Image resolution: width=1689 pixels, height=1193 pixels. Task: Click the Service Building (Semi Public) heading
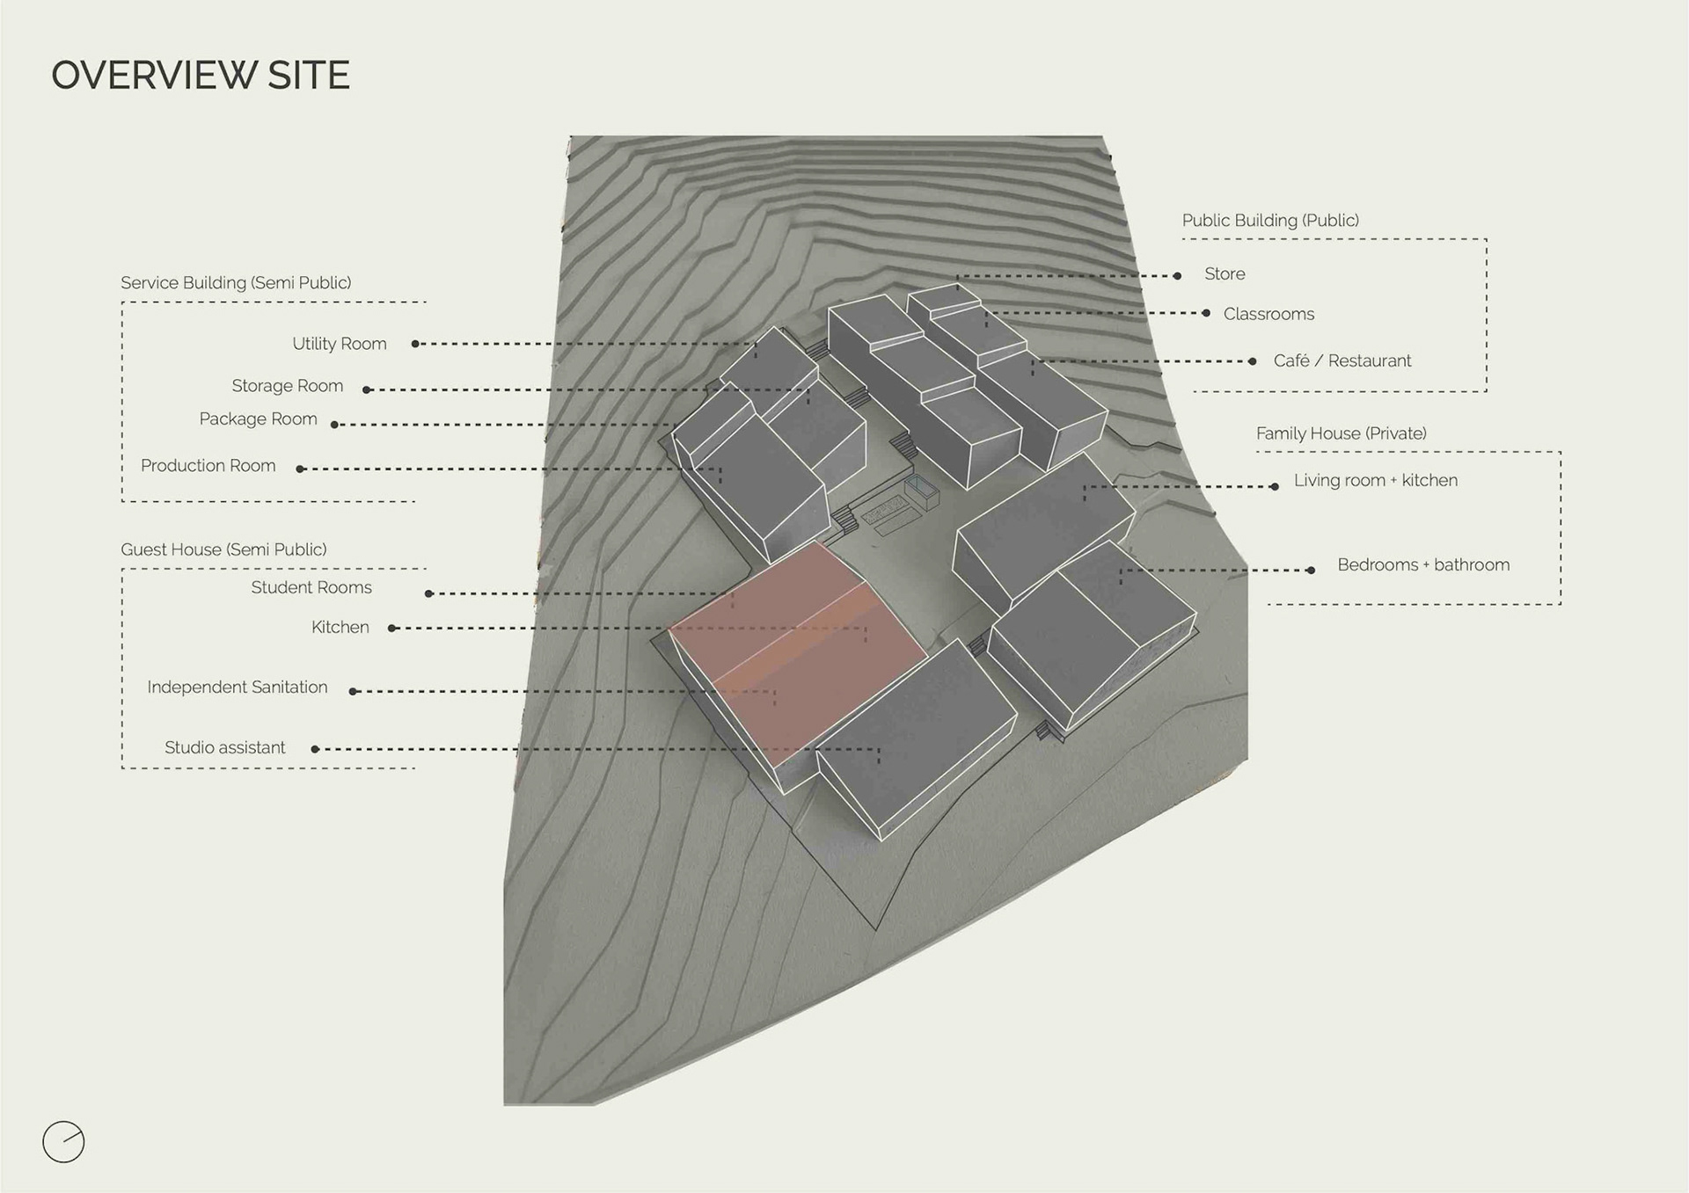coord(235,283)
